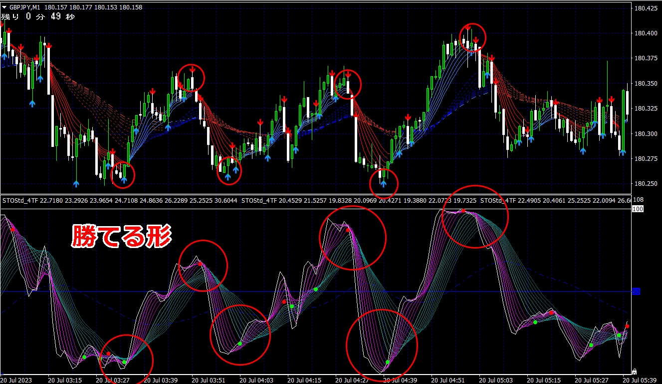The image size is (662, 384).
Task: Click the 20 Jul 2023 date label
Action: (x=16, y=380)
